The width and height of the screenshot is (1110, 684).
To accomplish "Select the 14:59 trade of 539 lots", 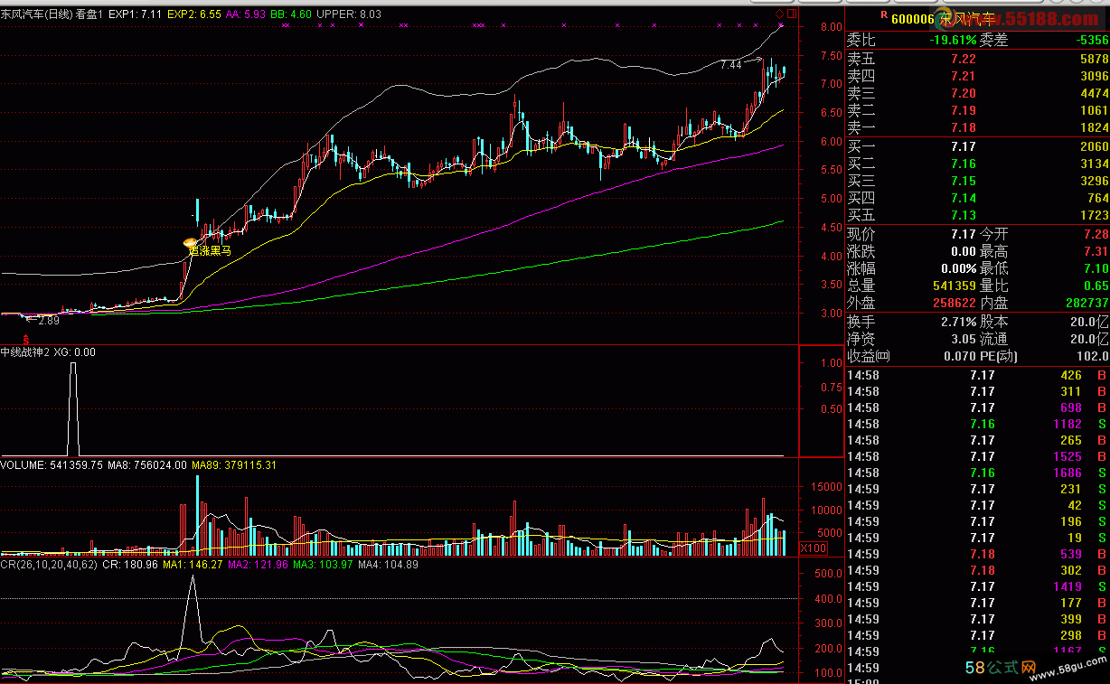I will pos(977,554).
